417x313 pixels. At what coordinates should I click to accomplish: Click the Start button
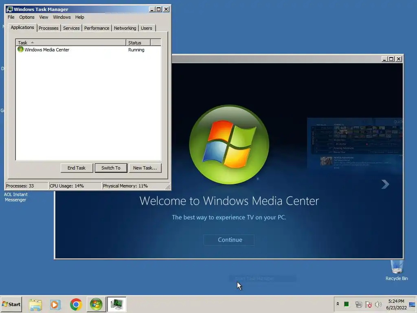(x=11, y=304)
